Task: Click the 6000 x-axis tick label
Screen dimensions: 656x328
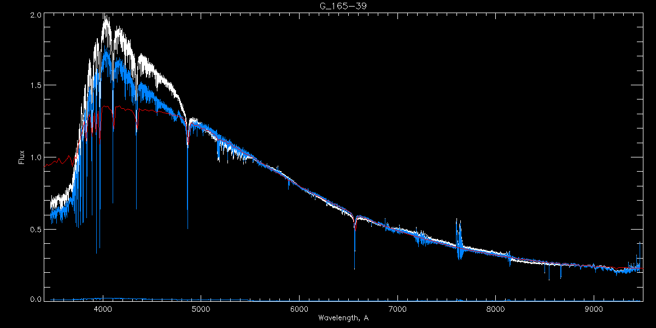Action: click(299, 308)
